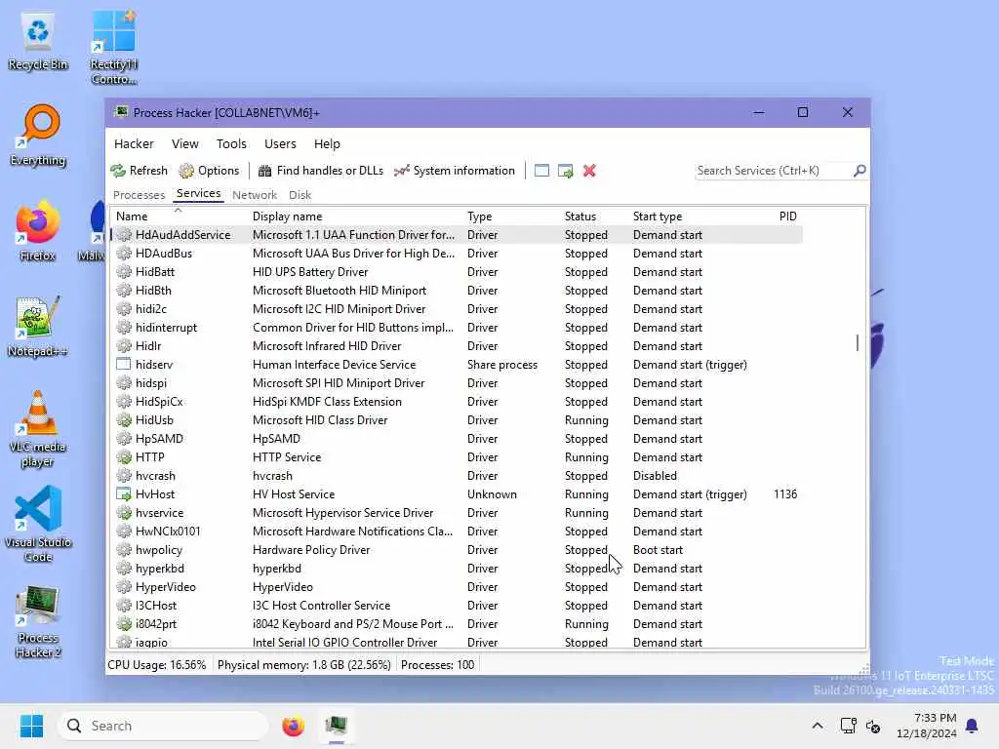
Task: Click Physical memory status bar entry
Action: [304, 665]
